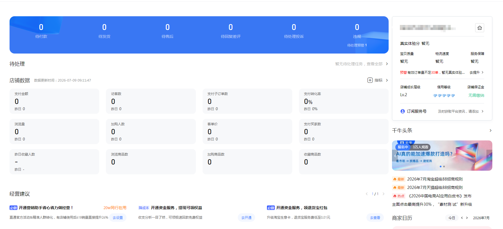Click 开通资金服务，提现可领权益 suggestion title
The image size is (503, 229).
176,208
